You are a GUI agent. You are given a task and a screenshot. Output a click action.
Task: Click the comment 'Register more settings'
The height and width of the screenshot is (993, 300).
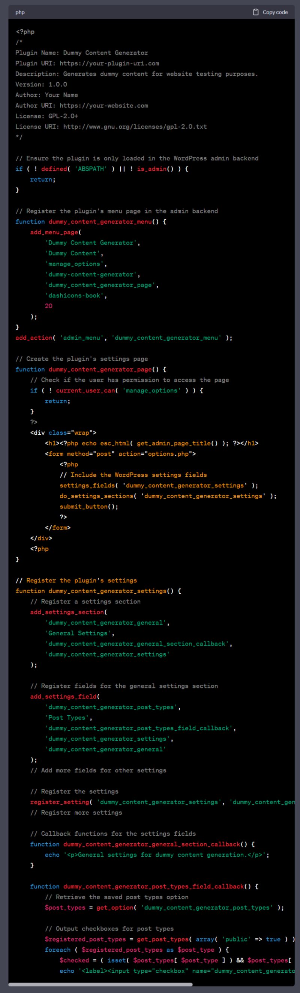point(76,813)
